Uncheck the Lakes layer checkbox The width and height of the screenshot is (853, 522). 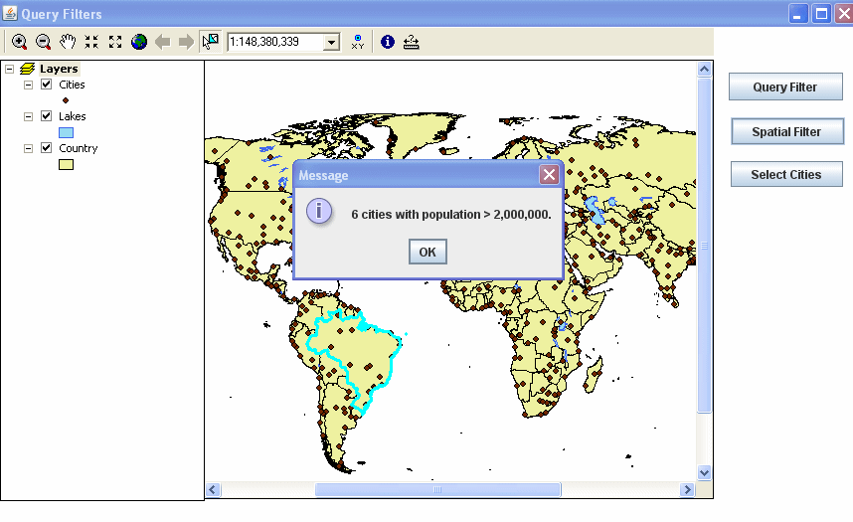click(47, 116)
